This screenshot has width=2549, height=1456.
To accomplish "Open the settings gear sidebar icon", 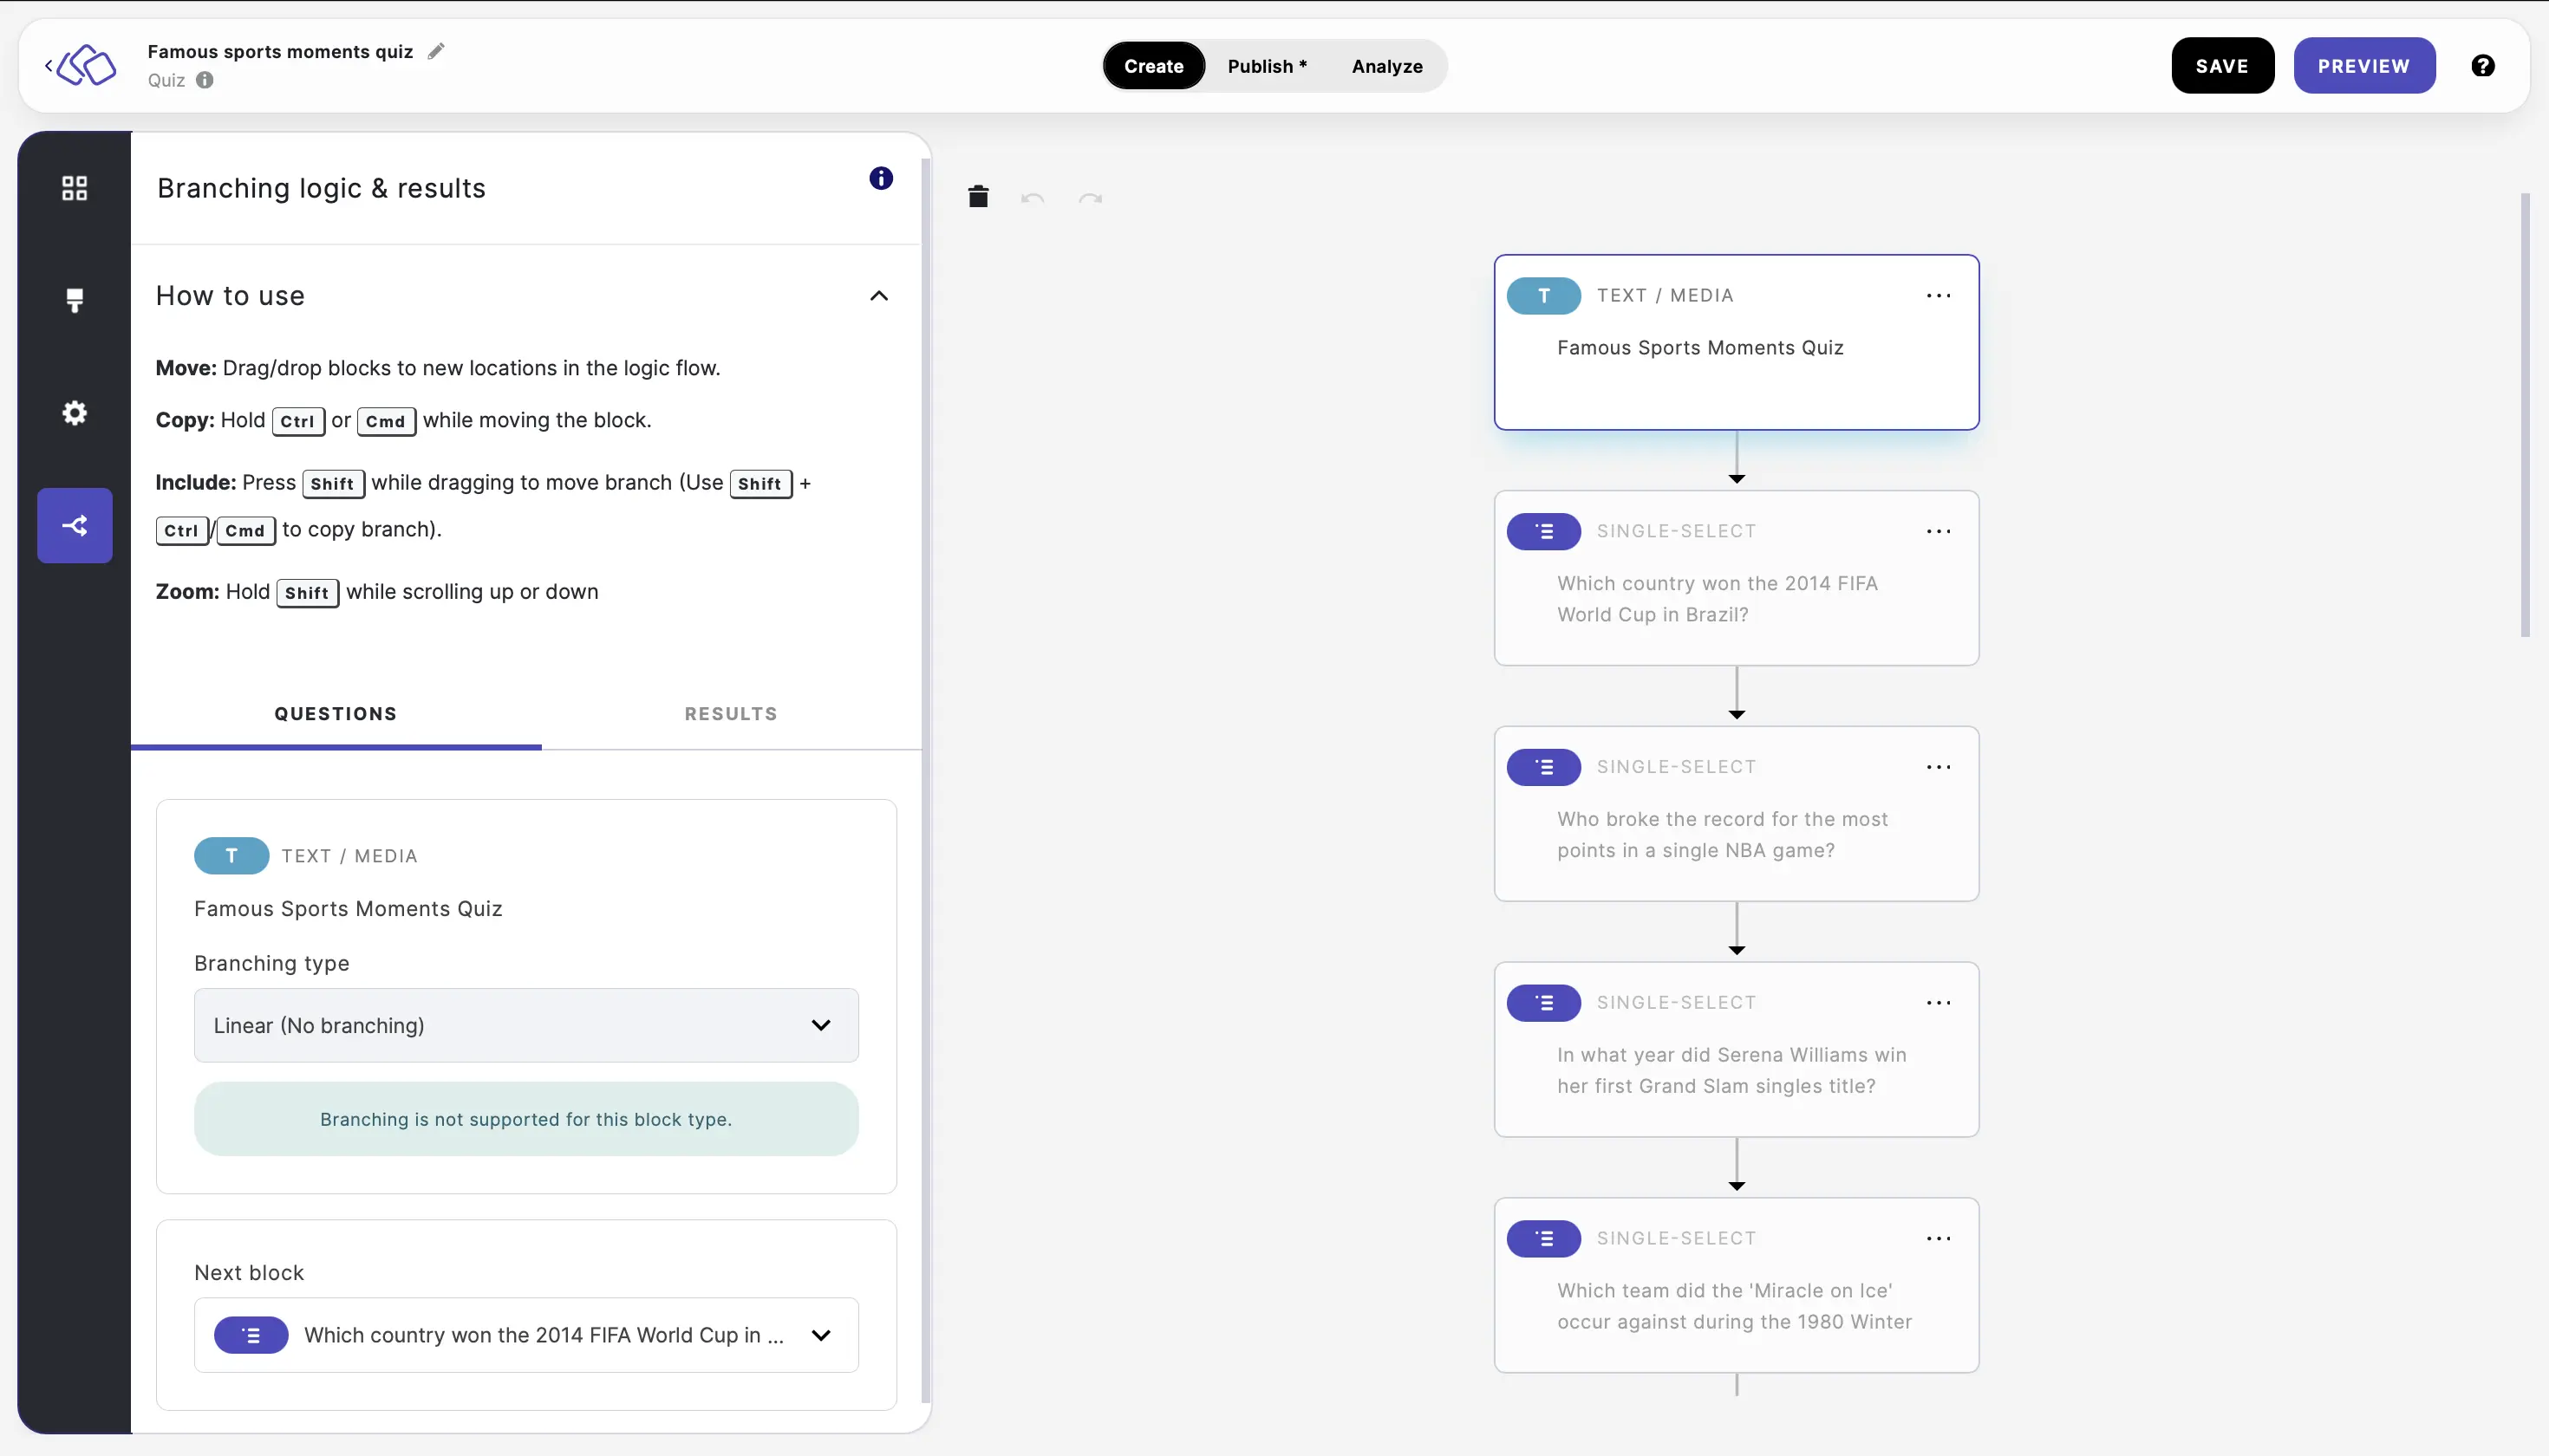I will pos(75,413).
